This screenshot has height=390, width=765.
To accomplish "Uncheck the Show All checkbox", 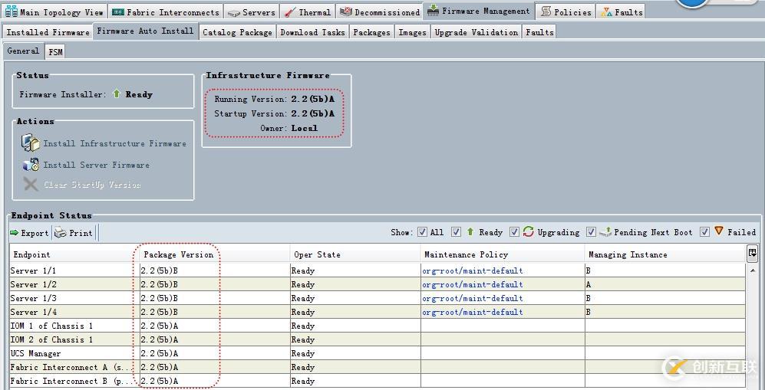I will point(422,232).
